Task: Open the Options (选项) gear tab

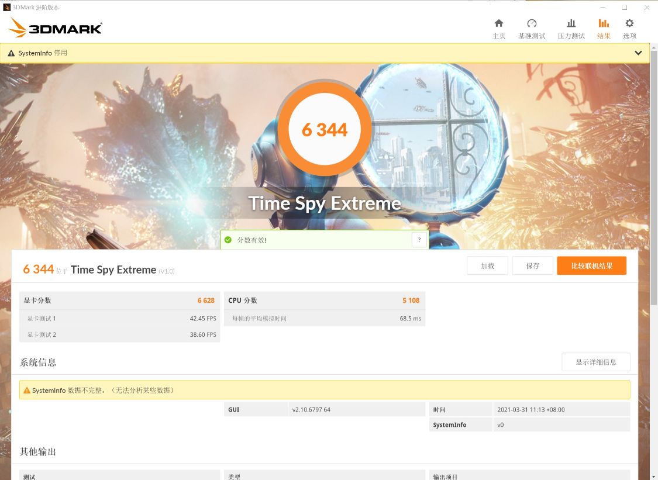Action: (629, 29)
